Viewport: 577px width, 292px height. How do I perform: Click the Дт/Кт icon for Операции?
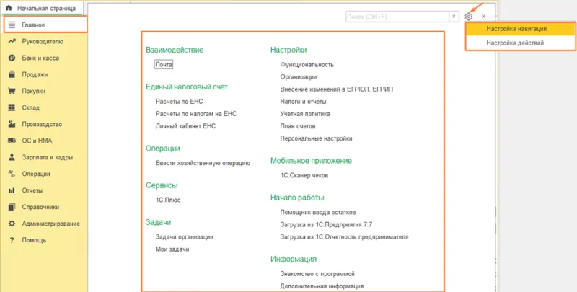click(x=12, y=174)
